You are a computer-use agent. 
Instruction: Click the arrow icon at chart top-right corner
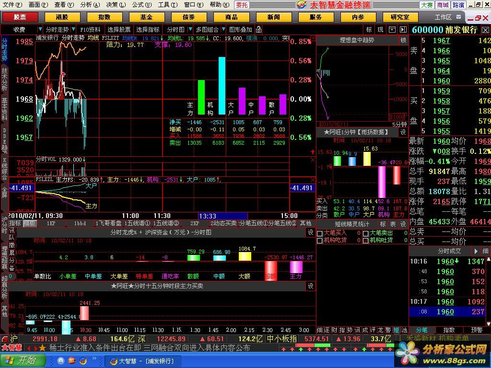coord(313,38)
